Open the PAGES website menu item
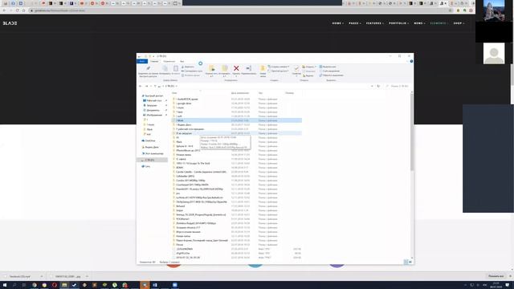514x289 pixels. tap(355, 23)
